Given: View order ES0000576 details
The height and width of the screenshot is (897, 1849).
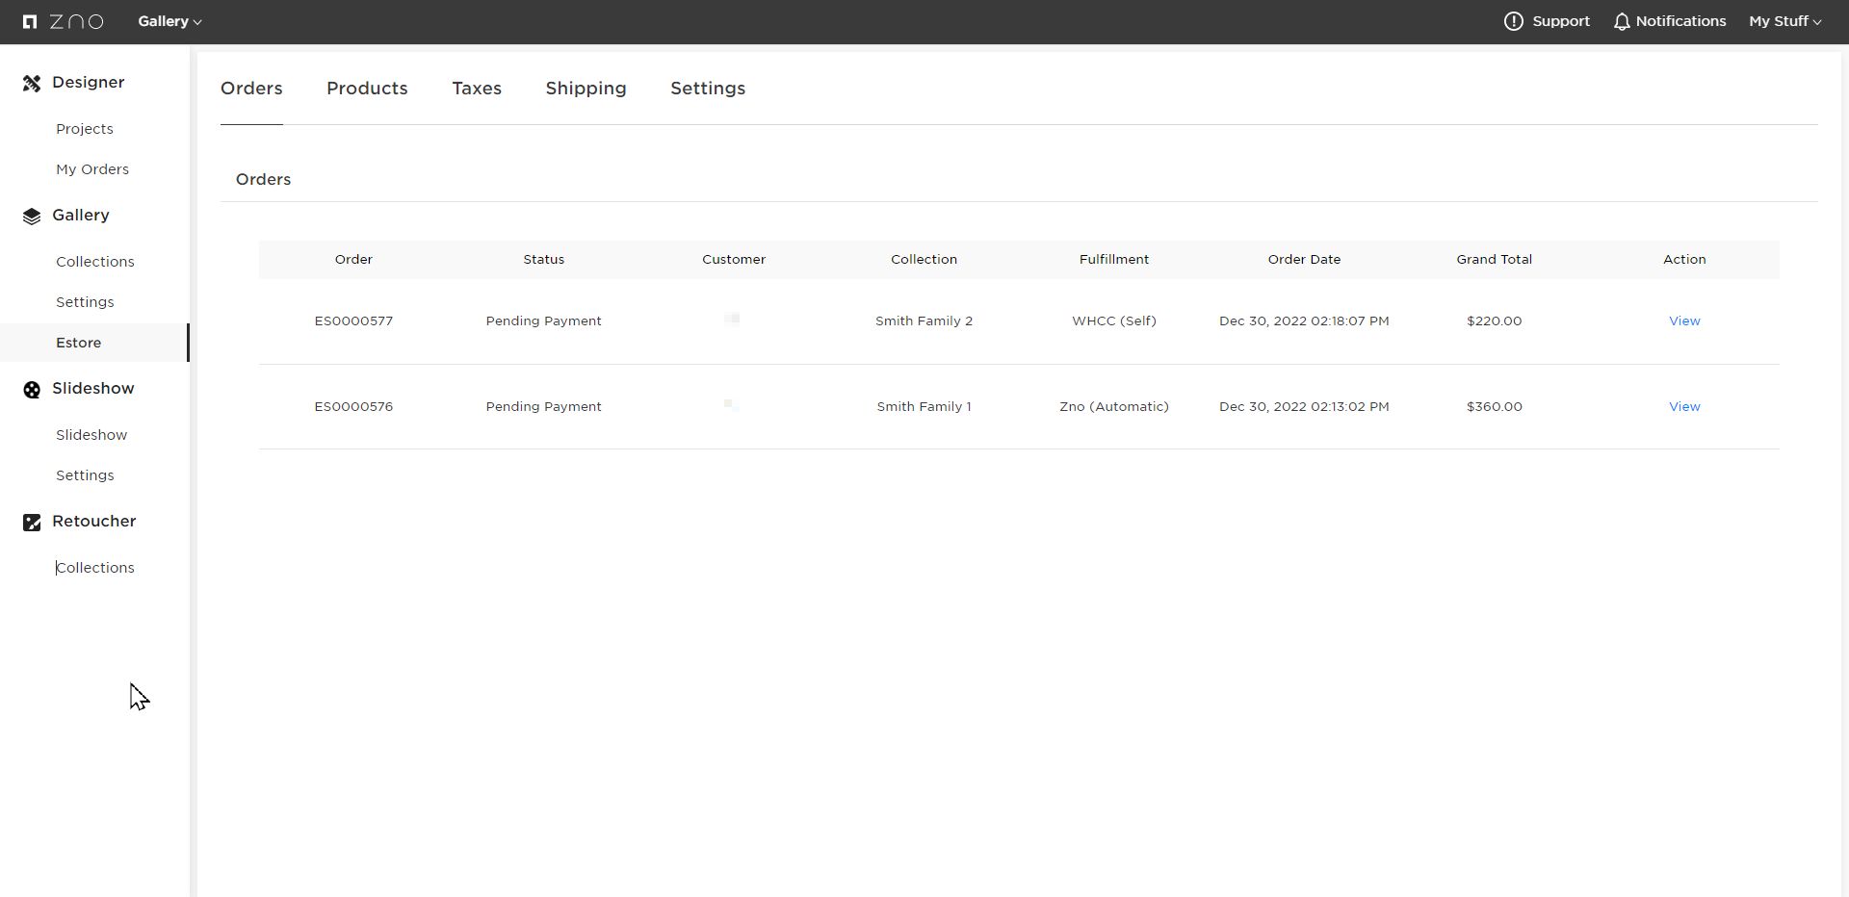Looking at the screenshot, I should tap(1684, 407).
